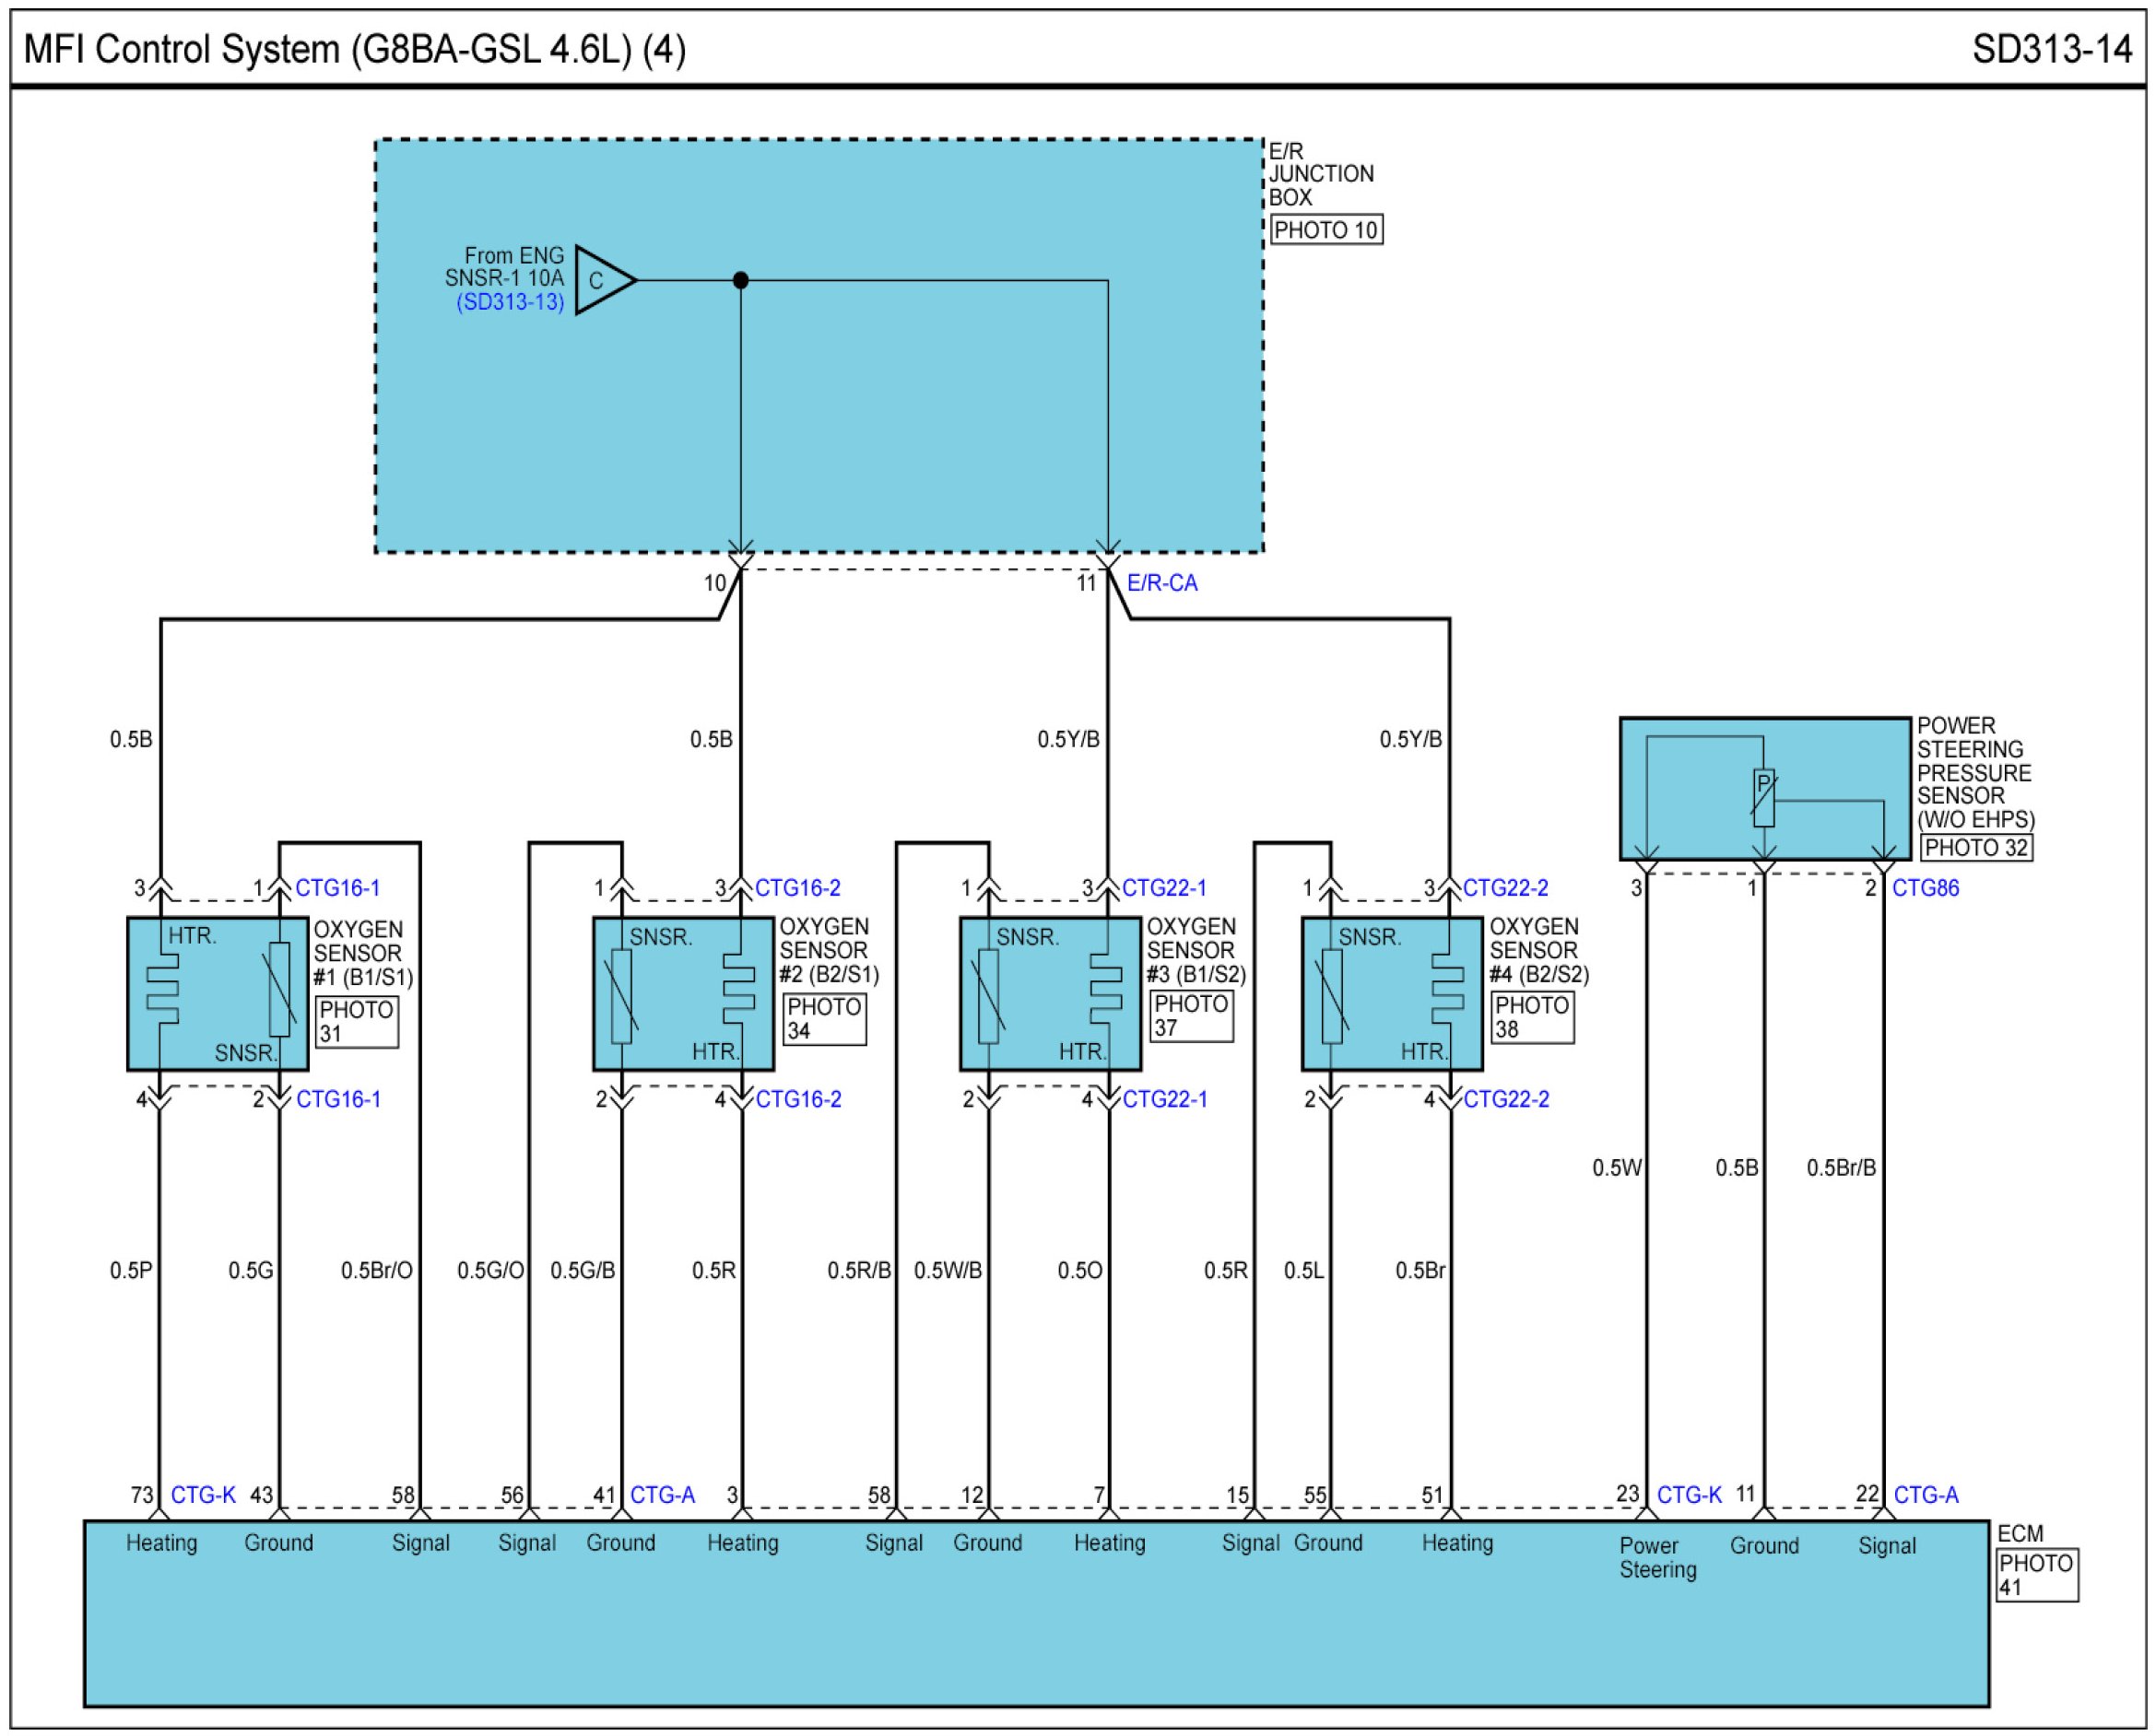Open PHOTO 32 power steering sensor reference
This screenshot has height=1736, width=2156.
(x=1975, y=848)
